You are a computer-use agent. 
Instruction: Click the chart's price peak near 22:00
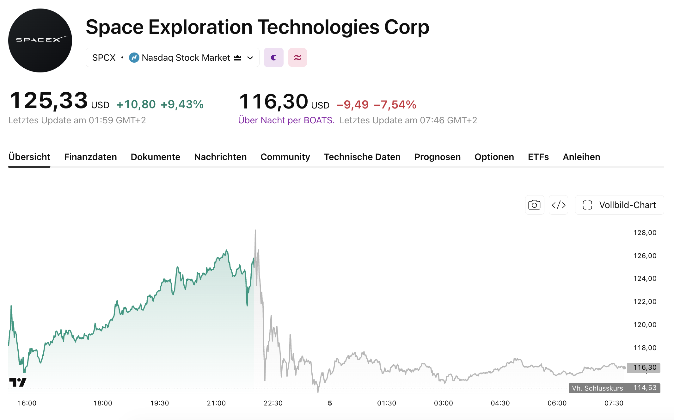[x=255, y=231]
